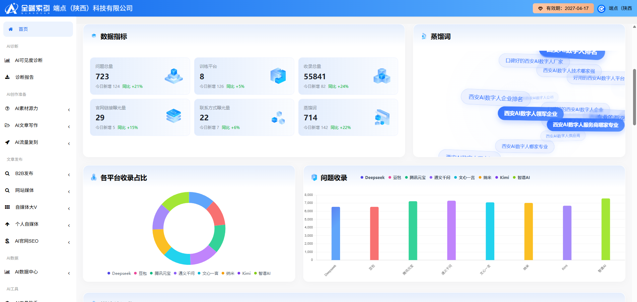The height and width of the screenshot is (302, 637).
Task: Click the 有效期: 2027-04-17 badge
Action: (563, 8)
